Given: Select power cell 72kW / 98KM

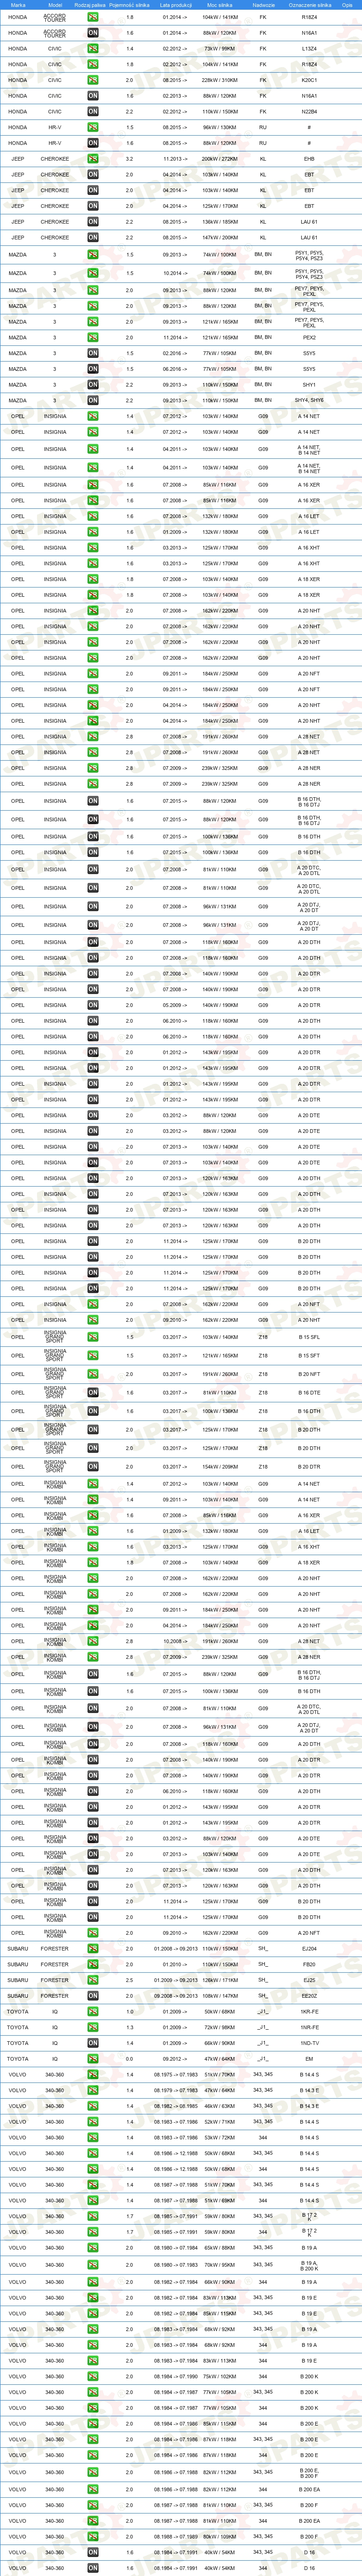Looking at the screenshot, I should coord(219,2027).
